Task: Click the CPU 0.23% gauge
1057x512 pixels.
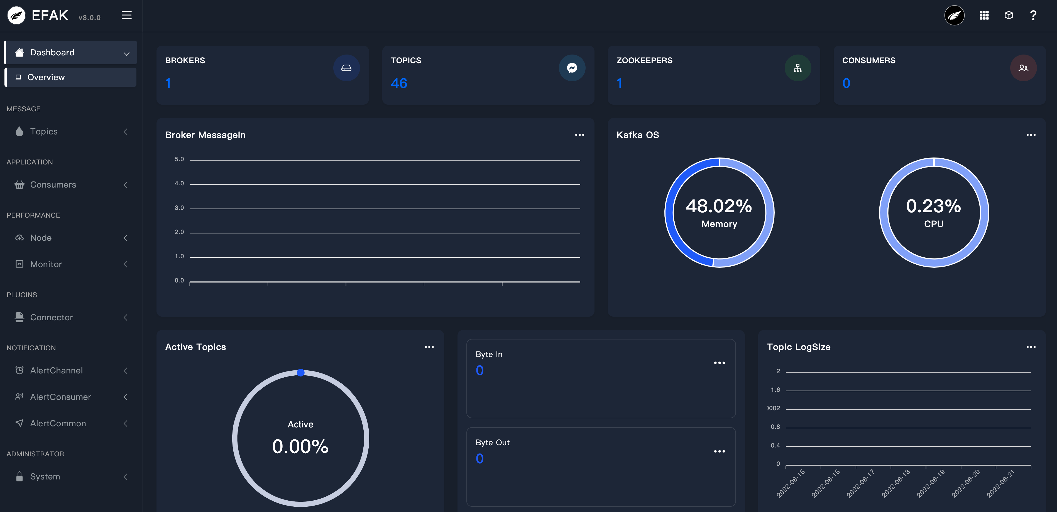Action: coord(934,212)
